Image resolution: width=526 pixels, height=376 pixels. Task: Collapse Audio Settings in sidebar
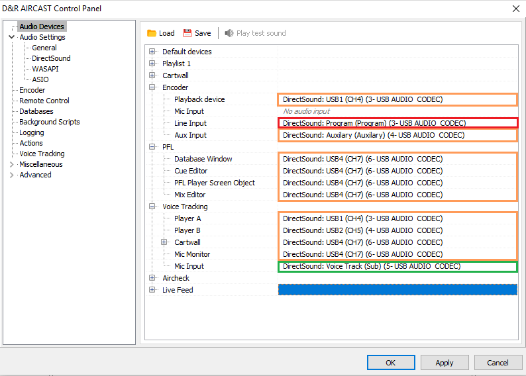point(11,37)
